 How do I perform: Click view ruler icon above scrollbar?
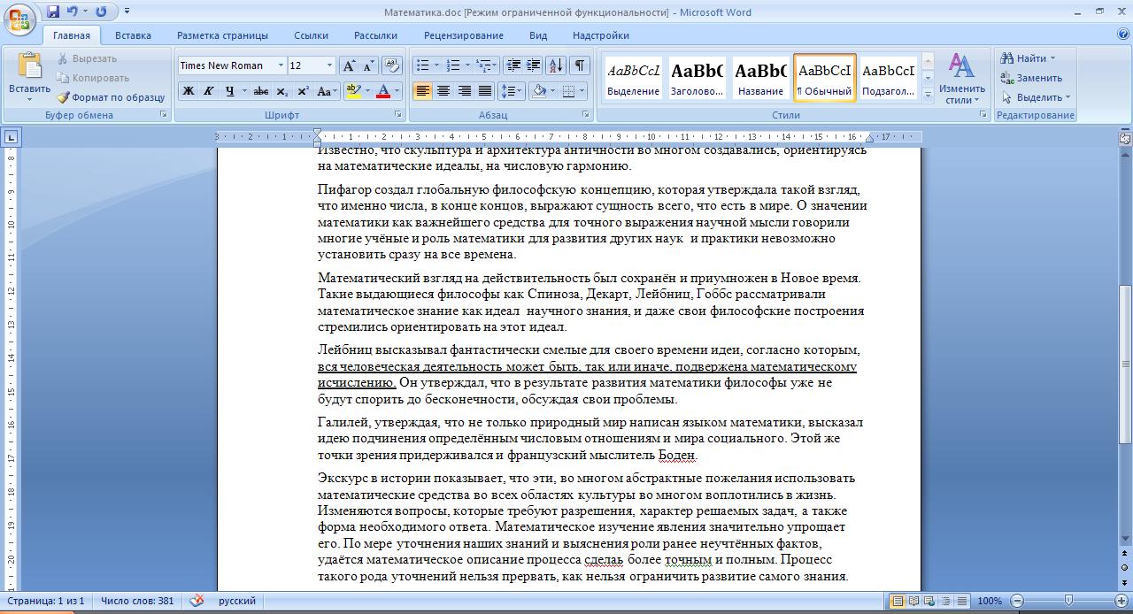tap(1125, 138)
